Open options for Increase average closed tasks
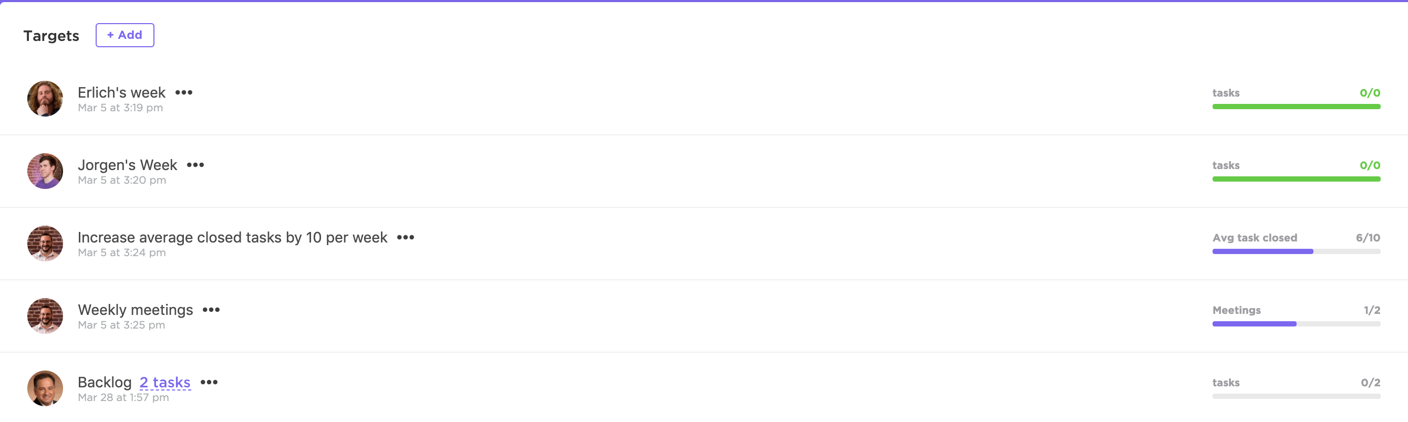Screen dimensions: 1408x422 tap(405, 237)
